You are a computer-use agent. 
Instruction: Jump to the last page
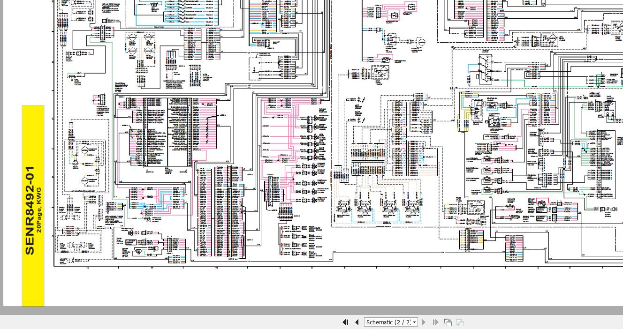[435, 322]
